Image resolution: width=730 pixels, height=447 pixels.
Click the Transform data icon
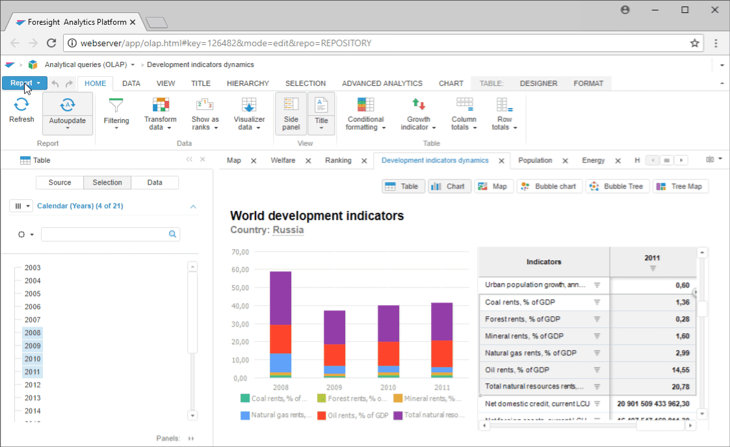tap(160, 104)
